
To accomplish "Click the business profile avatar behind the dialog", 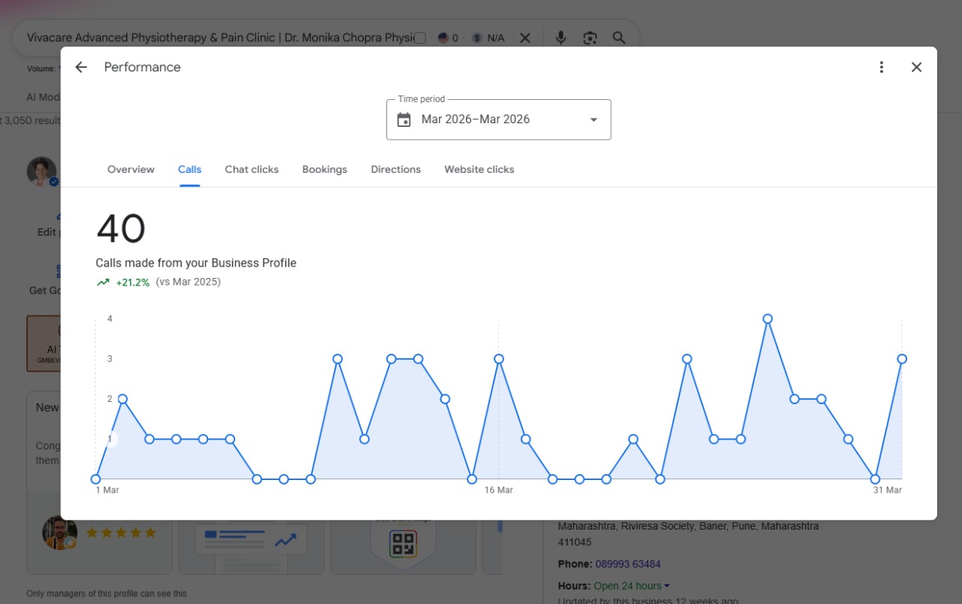I will pos(42,171).
